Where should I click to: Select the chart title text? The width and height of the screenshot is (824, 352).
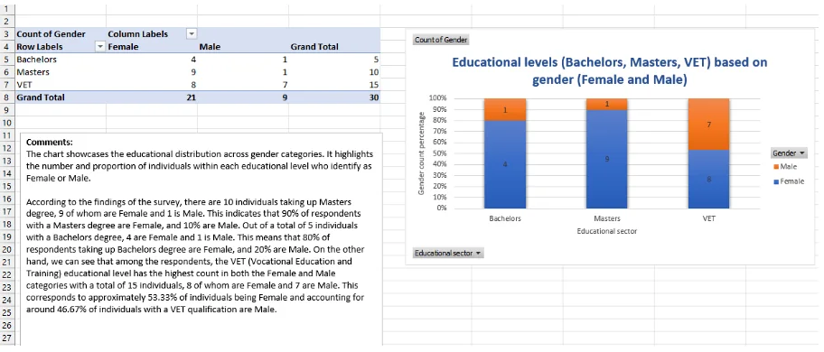pos(610,71)
